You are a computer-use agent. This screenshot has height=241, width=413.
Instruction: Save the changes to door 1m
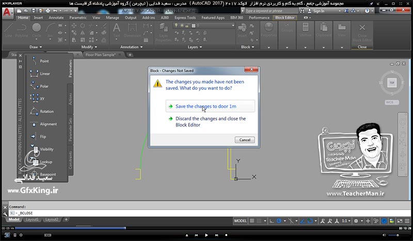[x=210, y=106]
